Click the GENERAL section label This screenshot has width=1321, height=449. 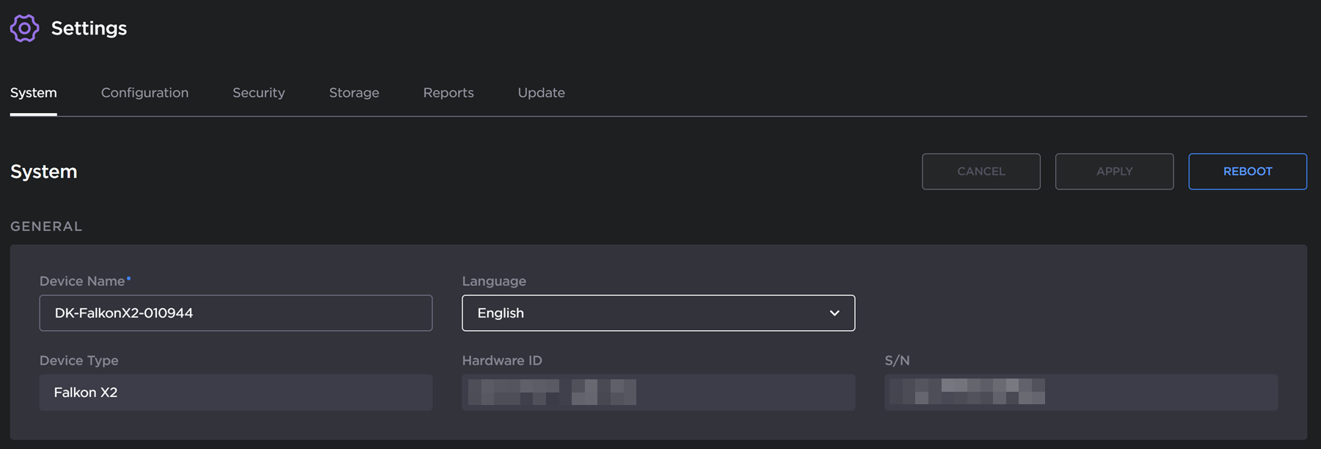(x=46, y=227)
